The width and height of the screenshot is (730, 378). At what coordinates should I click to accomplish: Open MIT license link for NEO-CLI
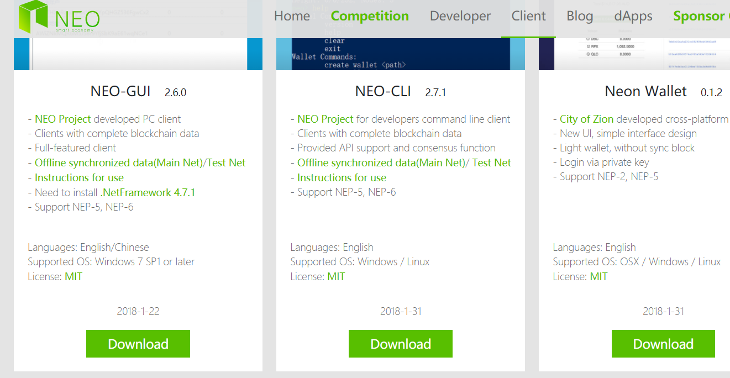click(x=336, y=276)
